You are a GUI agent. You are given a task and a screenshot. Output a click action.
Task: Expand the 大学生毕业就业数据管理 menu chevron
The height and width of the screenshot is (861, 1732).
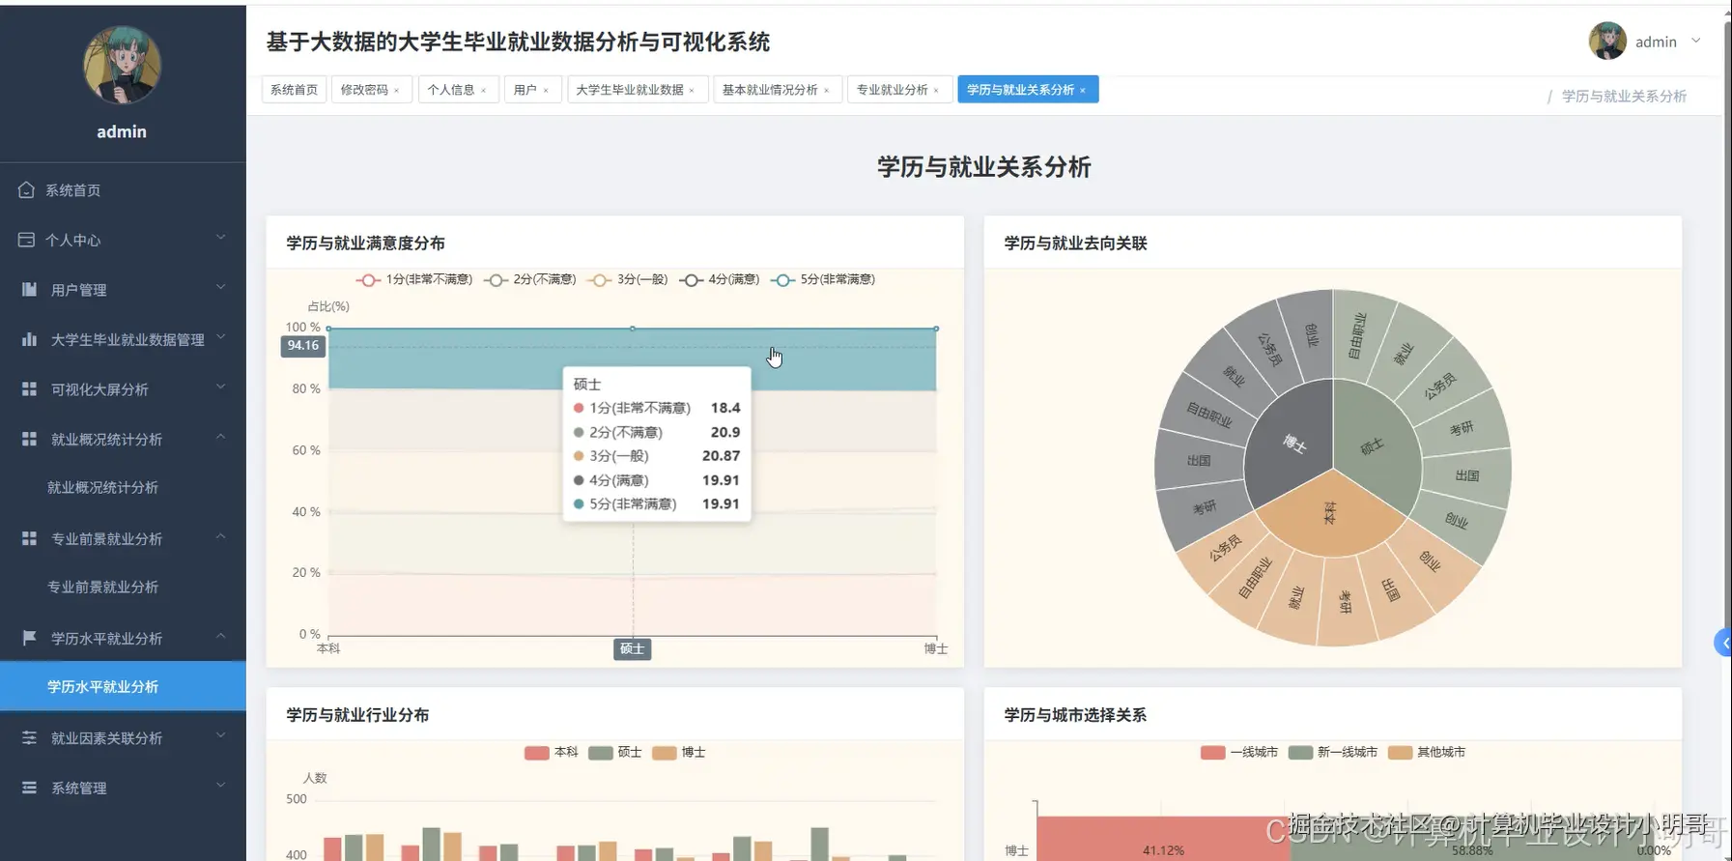point(220,336)
